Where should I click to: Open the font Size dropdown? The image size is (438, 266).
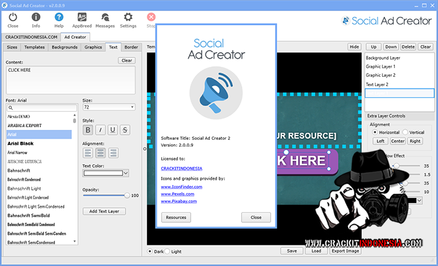109,107
